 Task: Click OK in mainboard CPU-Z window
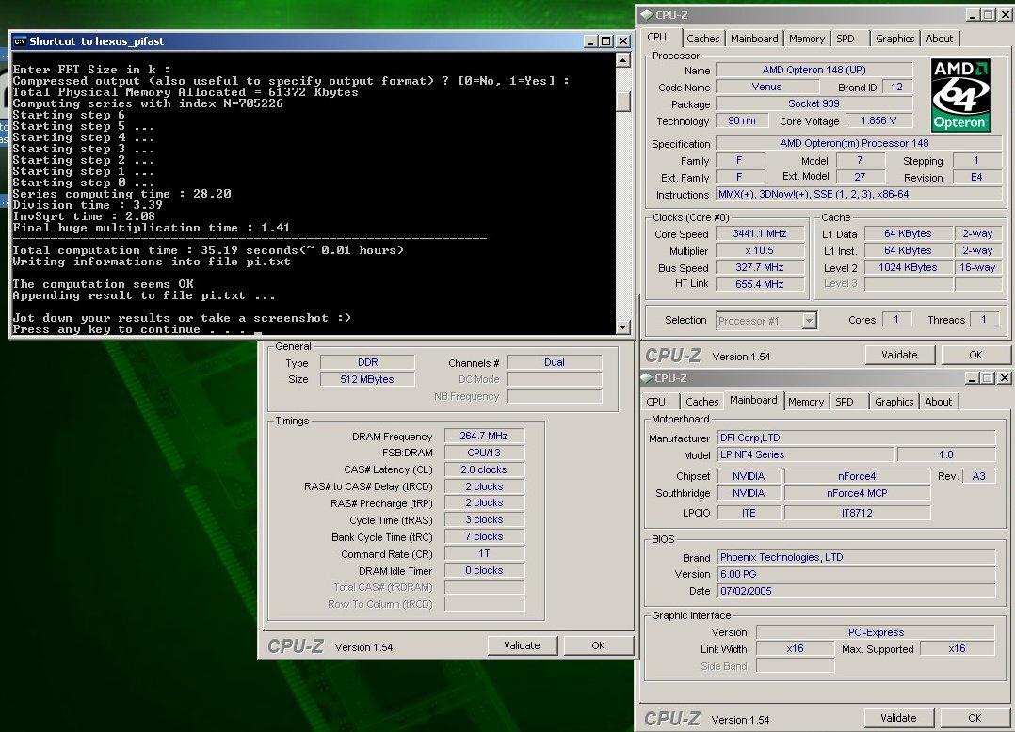click(975, 718)
